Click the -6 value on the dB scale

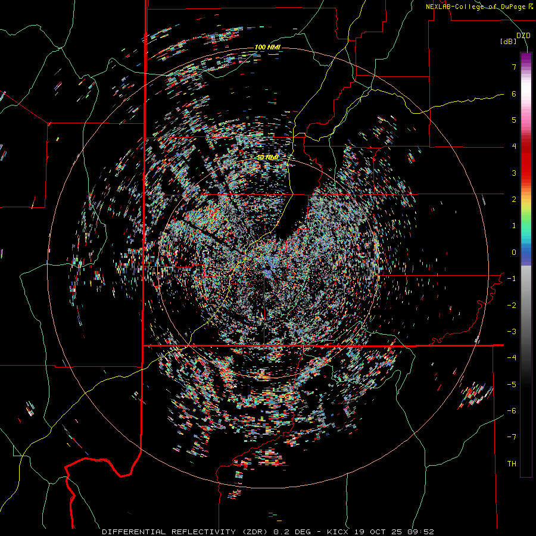pos(512,411)
